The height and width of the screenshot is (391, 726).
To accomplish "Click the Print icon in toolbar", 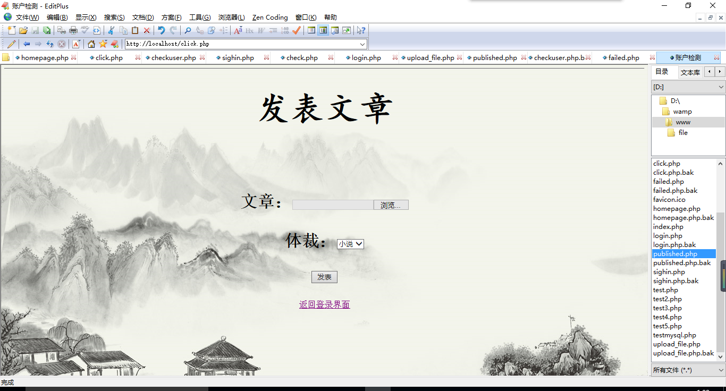I will (x=73, y=30).
